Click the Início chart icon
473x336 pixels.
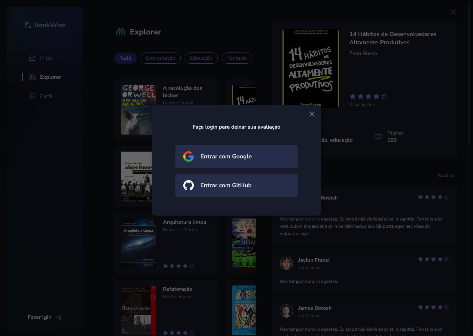32,58
